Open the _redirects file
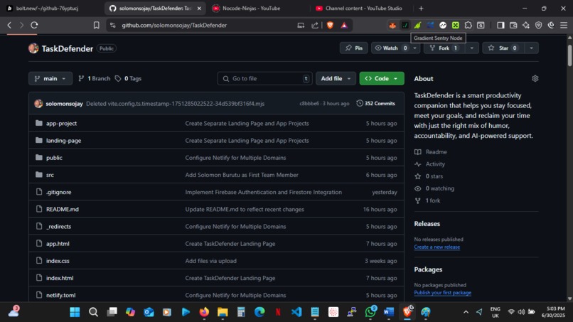 (x=59, y=227)
